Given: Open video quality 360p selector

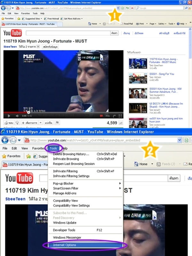Looking at the screenshot, I should tap(108, 116).
